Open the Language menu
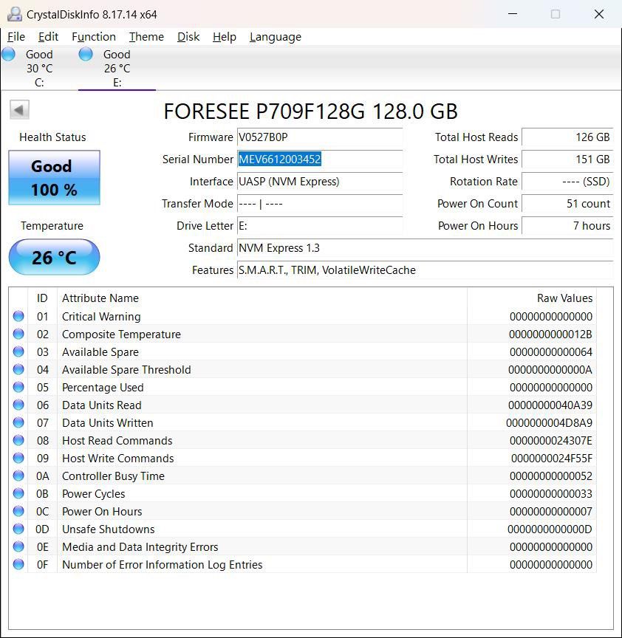 (275, 37)
